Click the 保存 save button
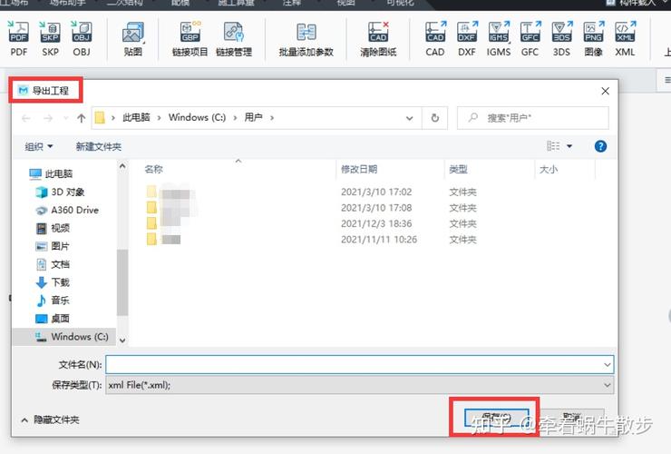 (496, 418)
